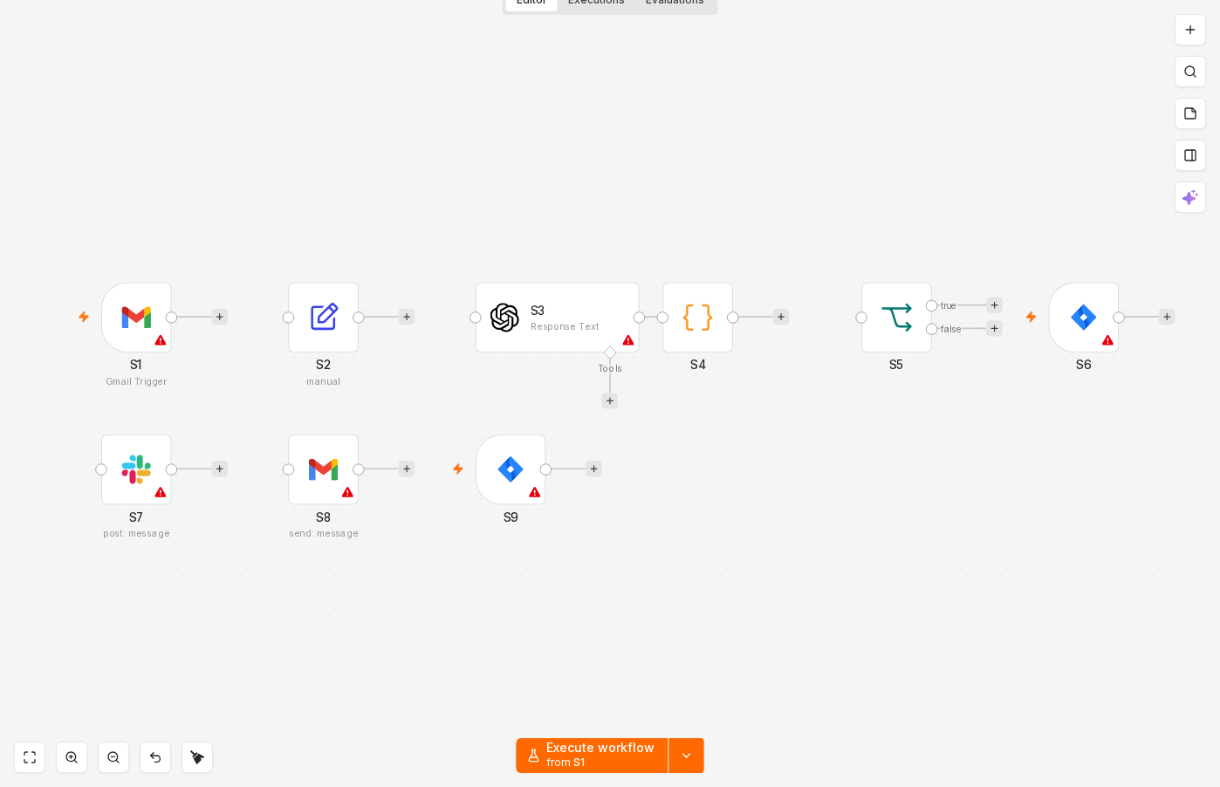Click the red warning icon on S8
The image size is (1220, 787).
(347, 492)
